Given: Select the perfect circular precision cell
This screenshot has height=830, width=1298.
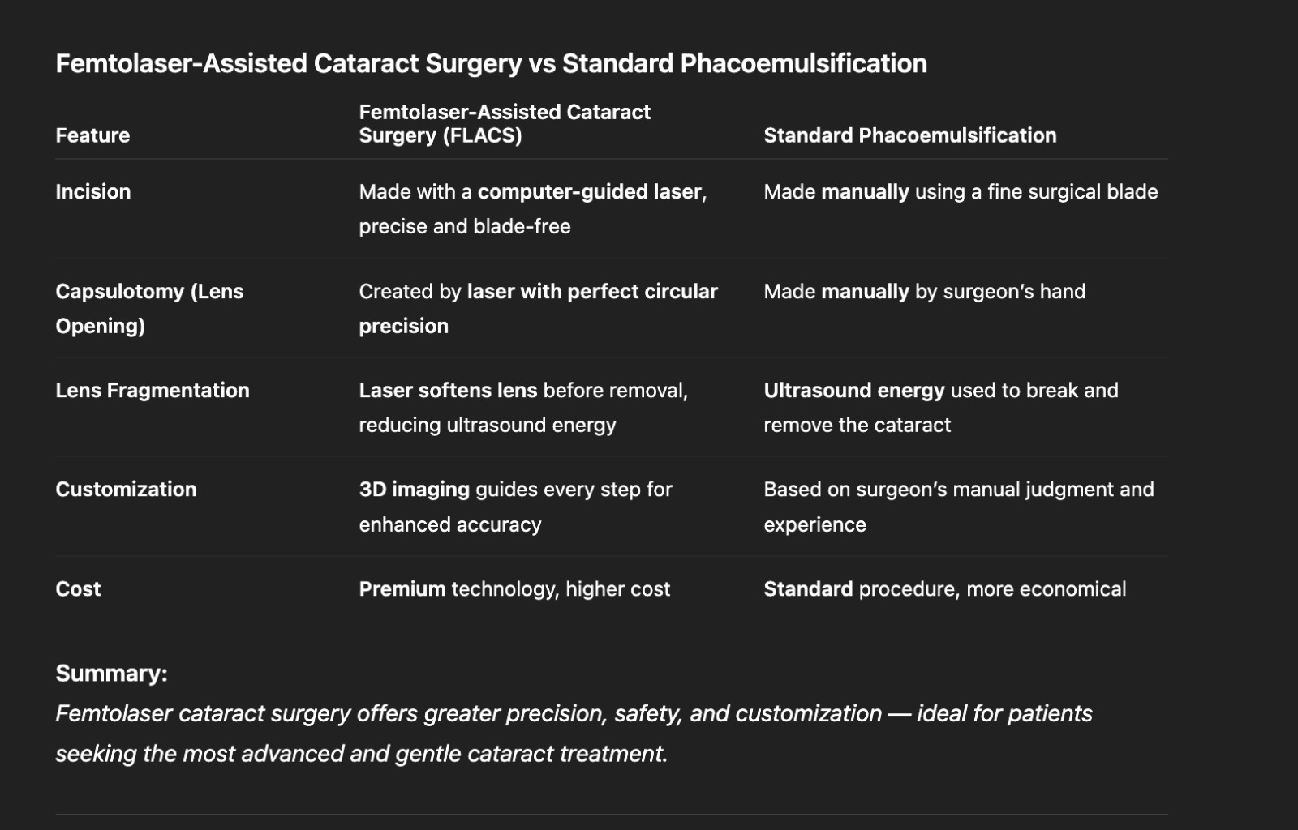Looking at the screenshot, I should (538, 308).
